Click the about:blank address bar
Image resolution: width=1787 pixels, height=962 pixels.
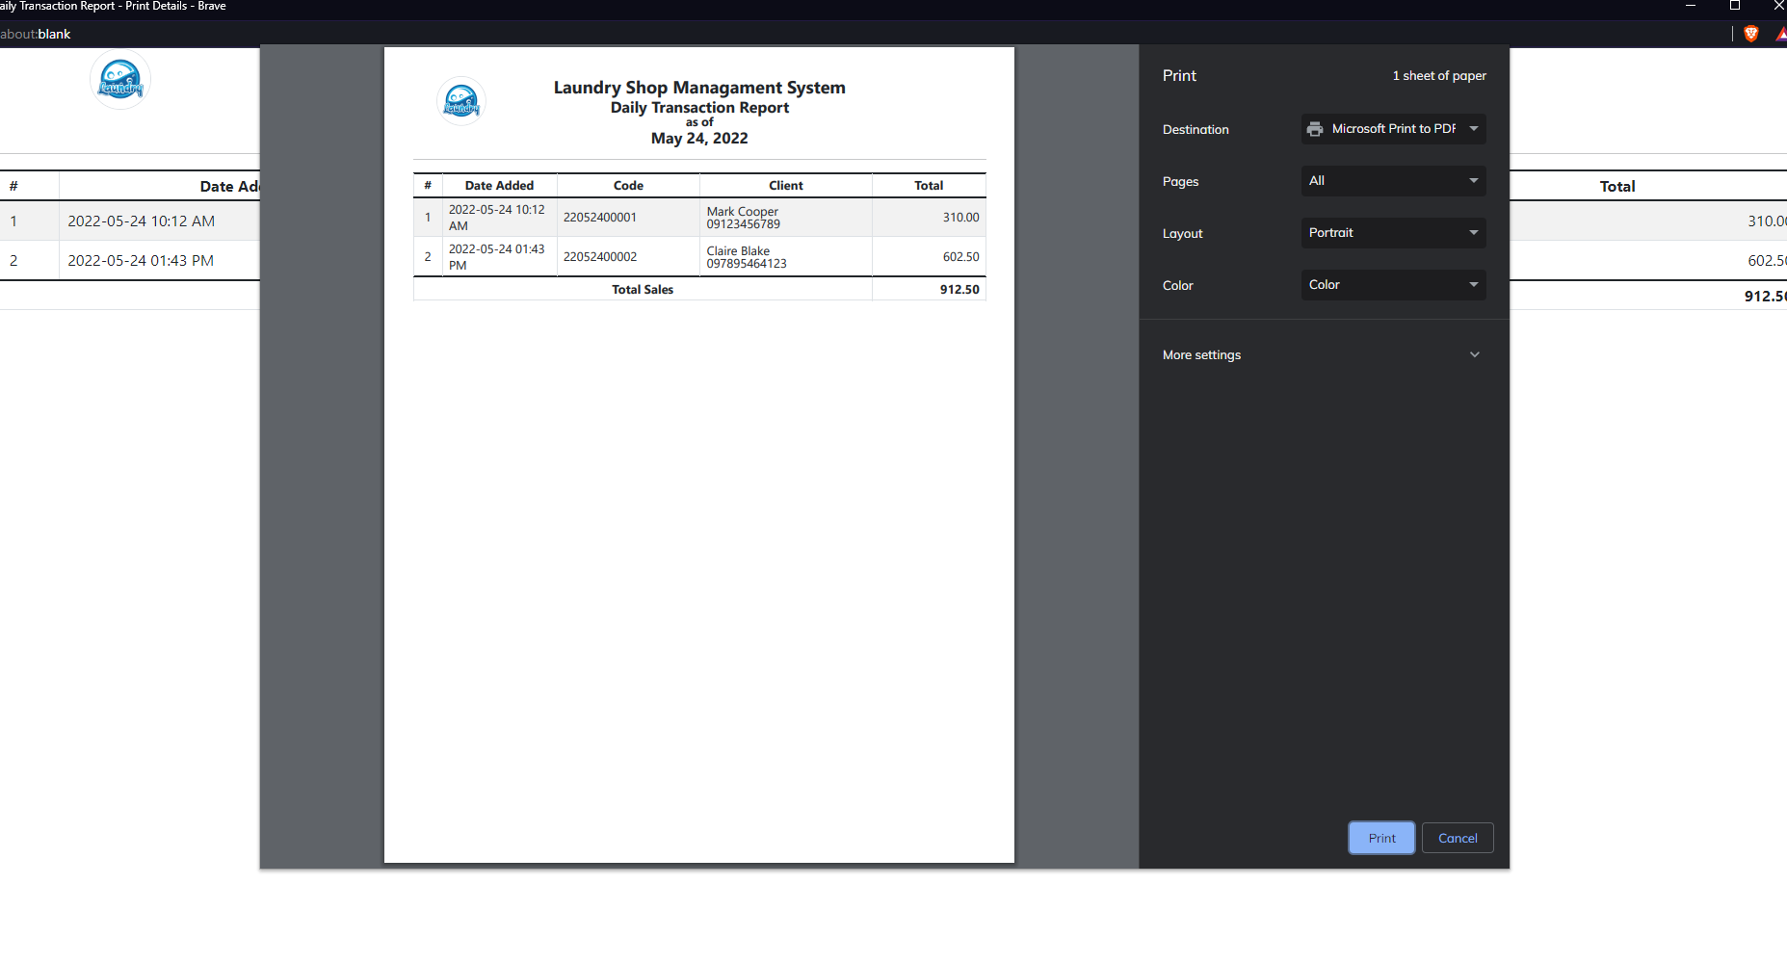point(36,34)
